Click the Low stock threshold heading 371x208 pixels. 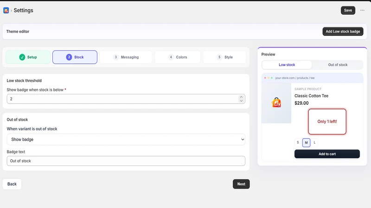click(x=24, y=80)
